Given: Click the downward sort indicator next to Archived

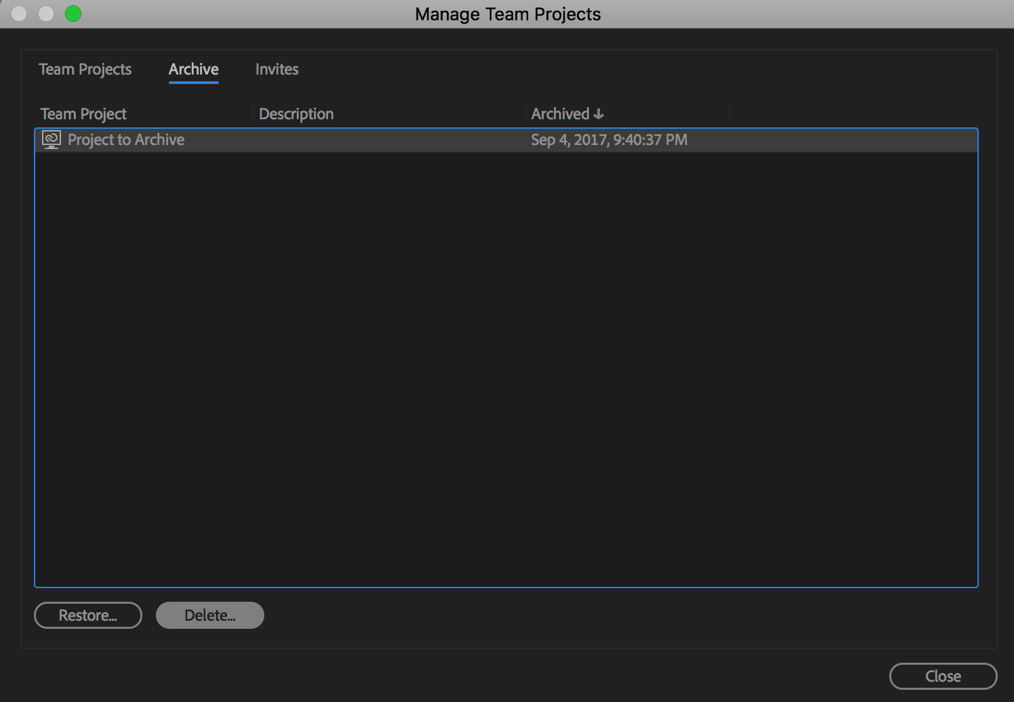Looking at the screenshot, I should [x=599, y=113].
